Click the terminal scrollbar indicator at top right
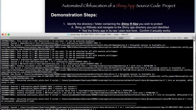The width and height of the screenshot is (196, 110). tap(194, 41)
